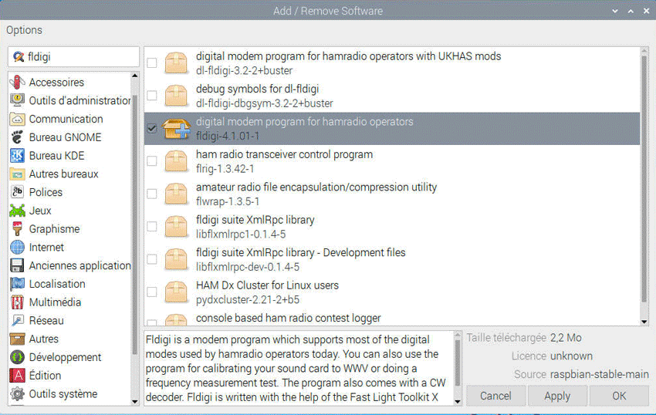Click the package icon for flwrap-1.3.5-1

click(x=176, y=194)
